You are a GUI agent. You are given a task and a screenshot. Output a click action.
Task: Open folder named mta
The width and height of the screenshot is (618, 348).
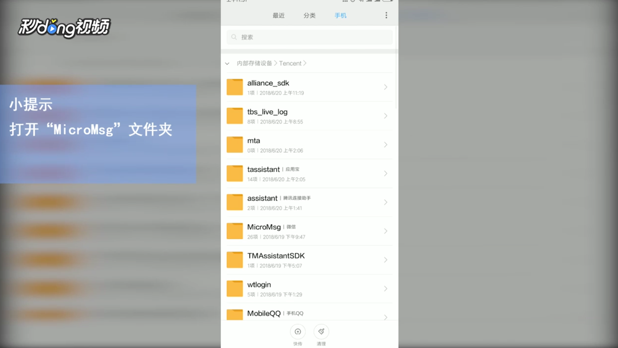click(x=309, y=145)
